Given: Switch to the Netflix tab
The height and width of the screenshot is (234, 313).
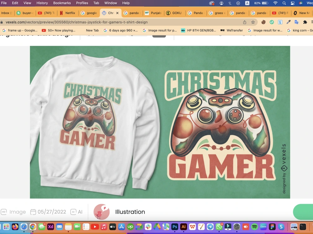Looking at the screenshot, I should tap(68, 13).
